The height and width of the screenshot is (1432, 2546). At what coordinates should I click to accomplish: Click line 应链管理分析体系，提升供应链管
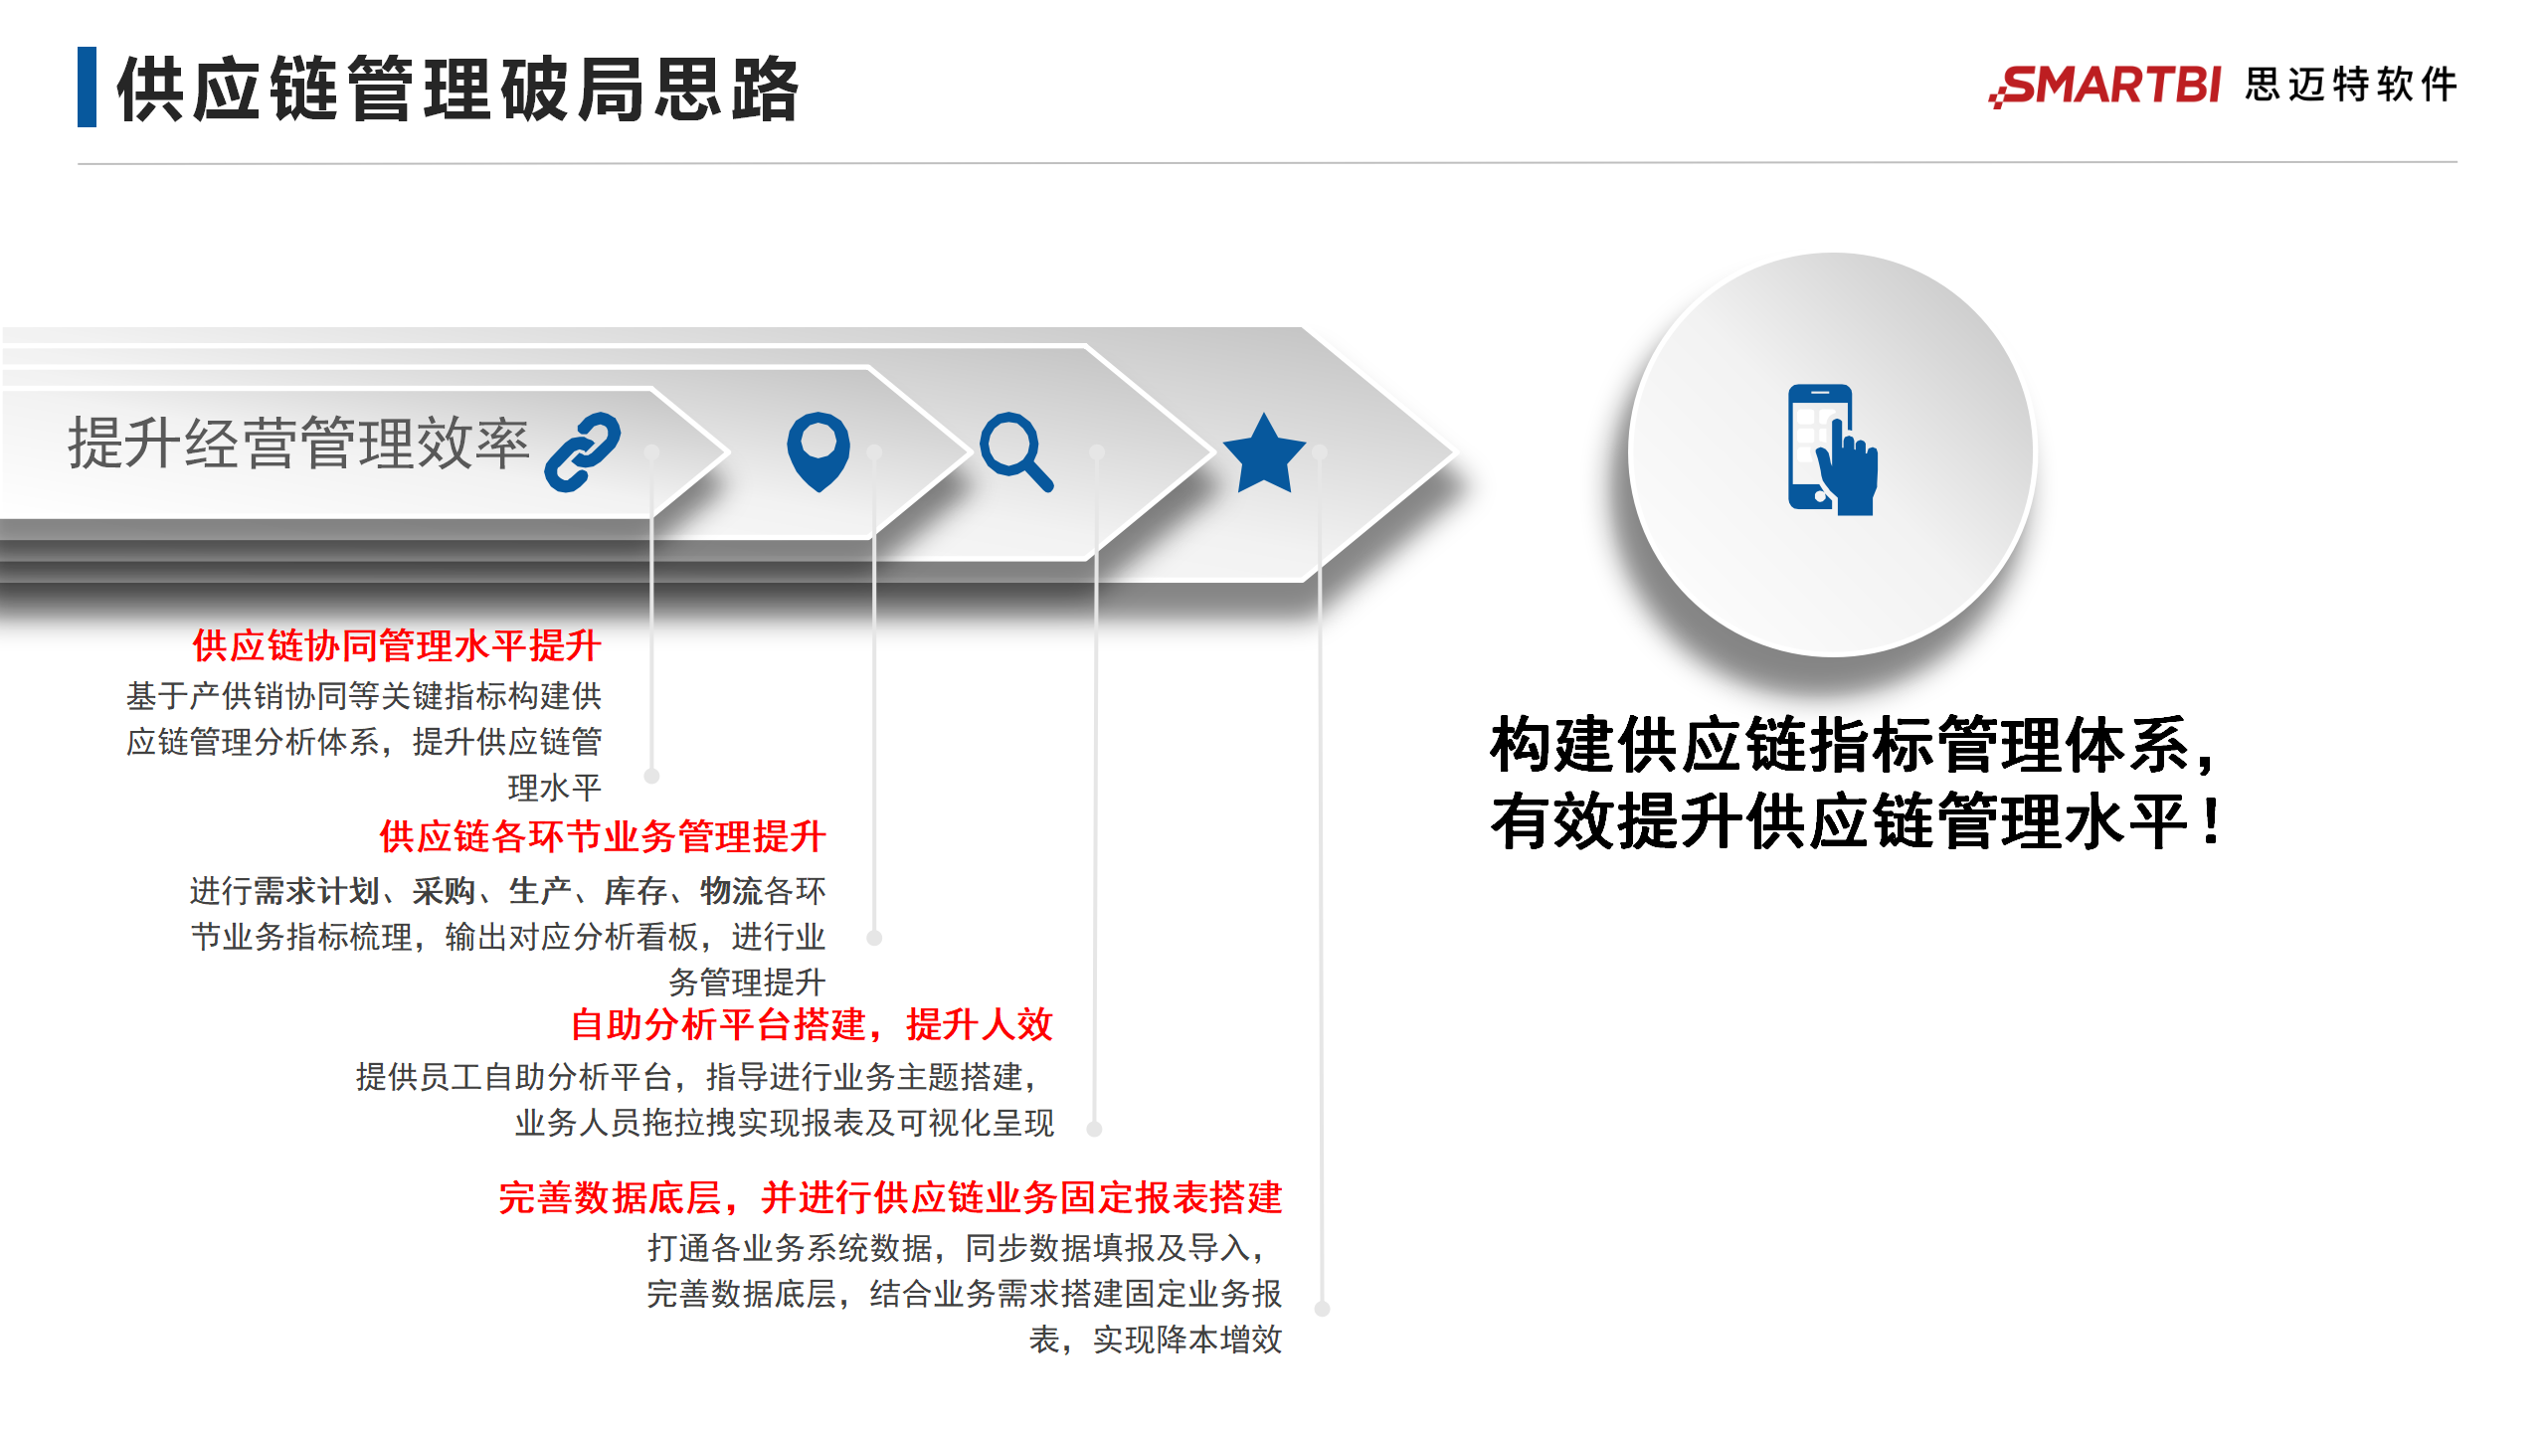pyautogui.click(x=364, y=742)
